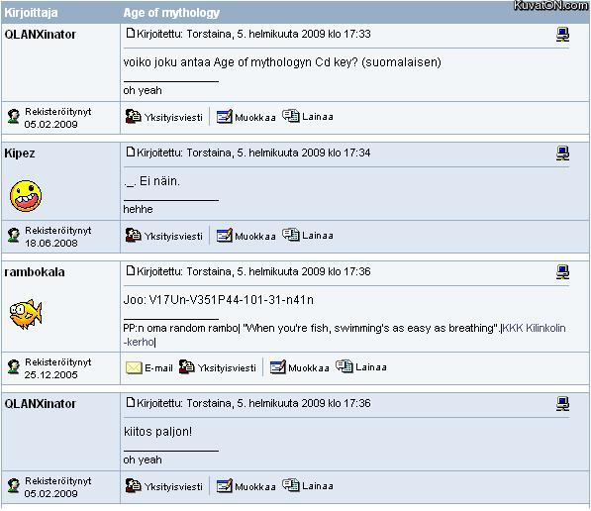The width and height of the screenshot is (591, 511).
Task: Click Muokkaa on the last QLANXinator post
Action: (246, 486)
